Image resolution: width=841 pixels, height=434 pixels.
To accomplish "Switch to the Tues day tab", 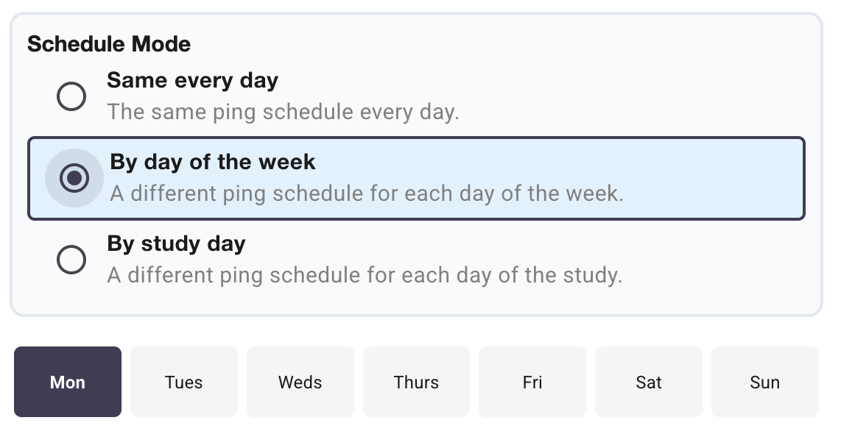I will click(183, 382).
